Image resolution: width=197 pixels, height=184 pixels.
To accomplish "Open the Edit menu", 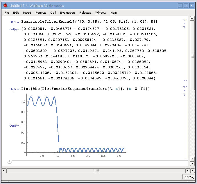I will pos(16,13).
